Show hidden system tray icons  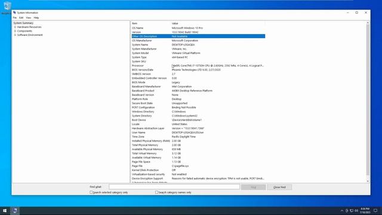click(x=341, y=211)
